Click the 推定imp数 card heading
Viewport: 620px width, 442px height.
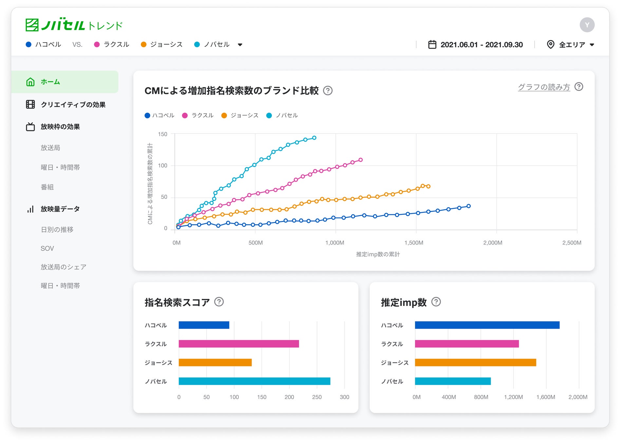404,302
